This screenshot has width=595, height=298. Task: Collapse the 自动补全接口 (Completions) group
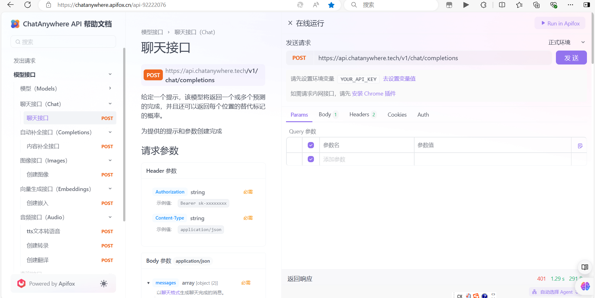(110, 132)
